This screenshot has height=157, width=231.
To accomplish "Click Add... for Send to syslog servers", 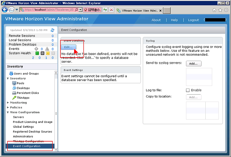I will (x=193, y=63).
